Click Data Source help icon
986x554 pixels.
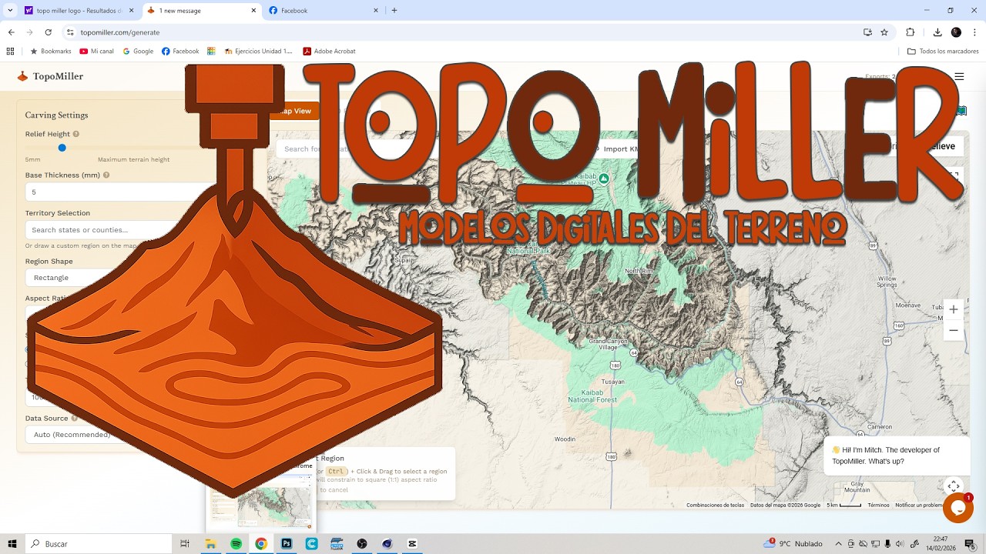[x=75, y=419]
